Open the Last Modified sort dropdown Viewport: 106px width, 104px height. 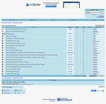100,76
